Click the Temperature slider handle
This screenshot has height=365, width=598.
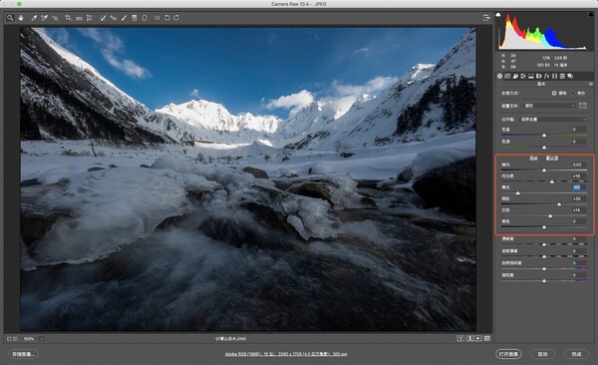tap(544, 136)
